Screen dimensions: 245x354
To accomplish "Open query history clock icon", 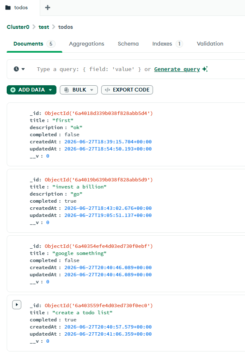I will coord(16,69).
